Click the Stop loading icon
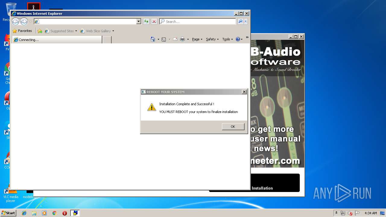Screen dimensions: 386x217 tap(154, 21)
